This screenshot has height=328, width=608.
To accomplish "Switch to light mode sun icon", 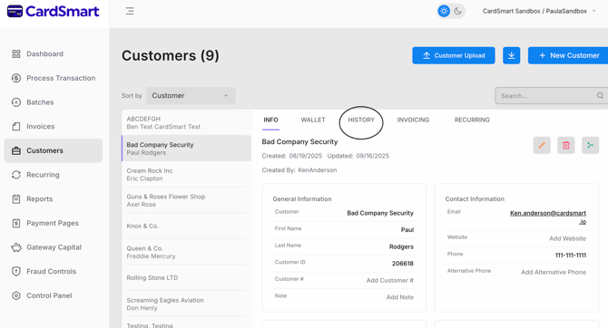I will click(x=444, y=11).
